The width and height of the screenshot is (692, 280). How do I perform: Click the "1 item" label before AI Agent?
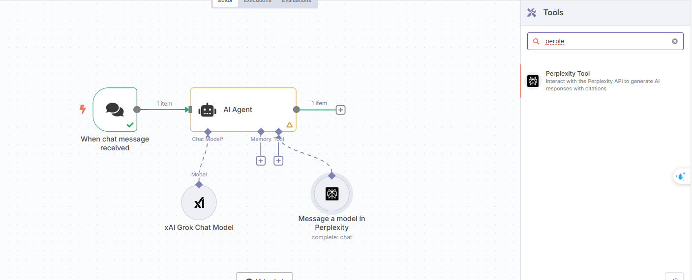(164, 104)
